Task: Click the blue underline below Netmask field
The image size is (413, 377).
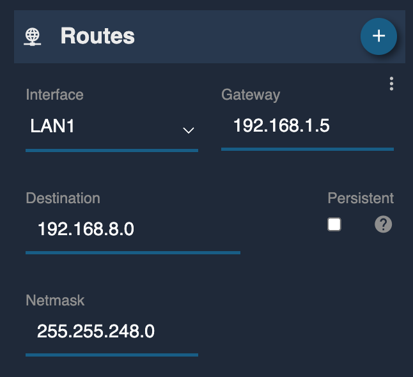Action: click(112, 355)
